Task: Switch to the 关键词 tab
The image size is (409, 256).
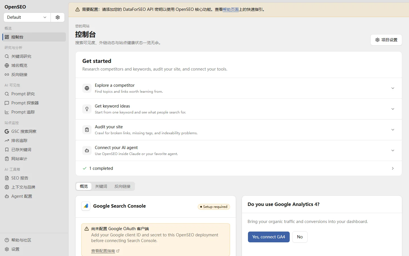Action: point(101,186)
